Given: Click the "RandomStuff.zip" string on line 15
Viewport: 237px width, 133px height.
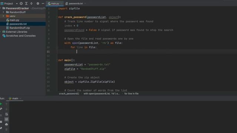Looking at the screenshot, I should coord(93,69).
